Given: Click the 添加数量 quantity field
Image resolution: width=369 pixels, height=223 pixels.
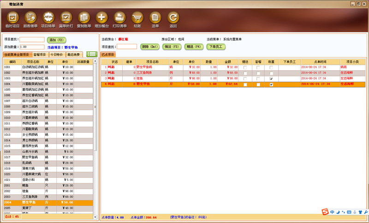Looking at the screenshot, I should click(32, 47).
